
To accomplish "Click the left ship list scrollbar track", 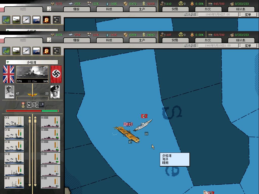I will (30, 151).
